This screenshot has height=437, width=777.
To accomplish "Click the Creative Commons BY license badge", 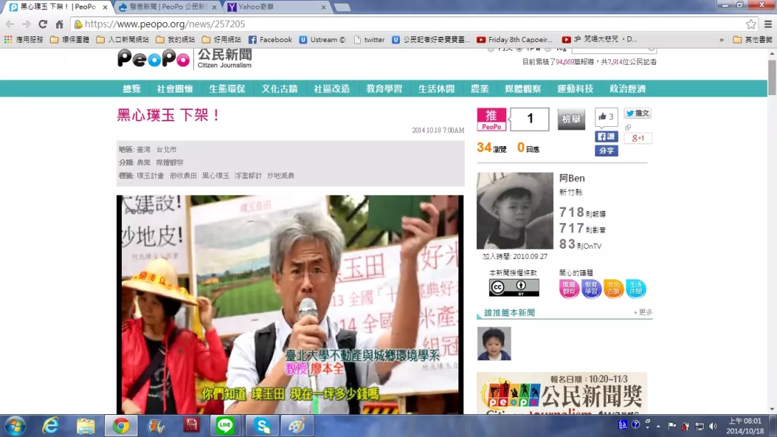I will click(x=513, y=287).
